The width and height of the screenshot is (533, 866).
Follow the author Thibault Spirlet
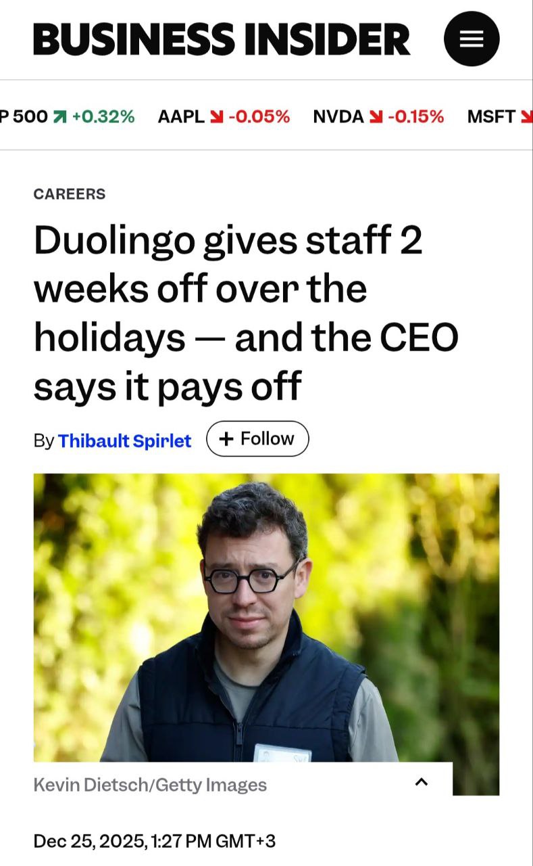tap(257, 439)
